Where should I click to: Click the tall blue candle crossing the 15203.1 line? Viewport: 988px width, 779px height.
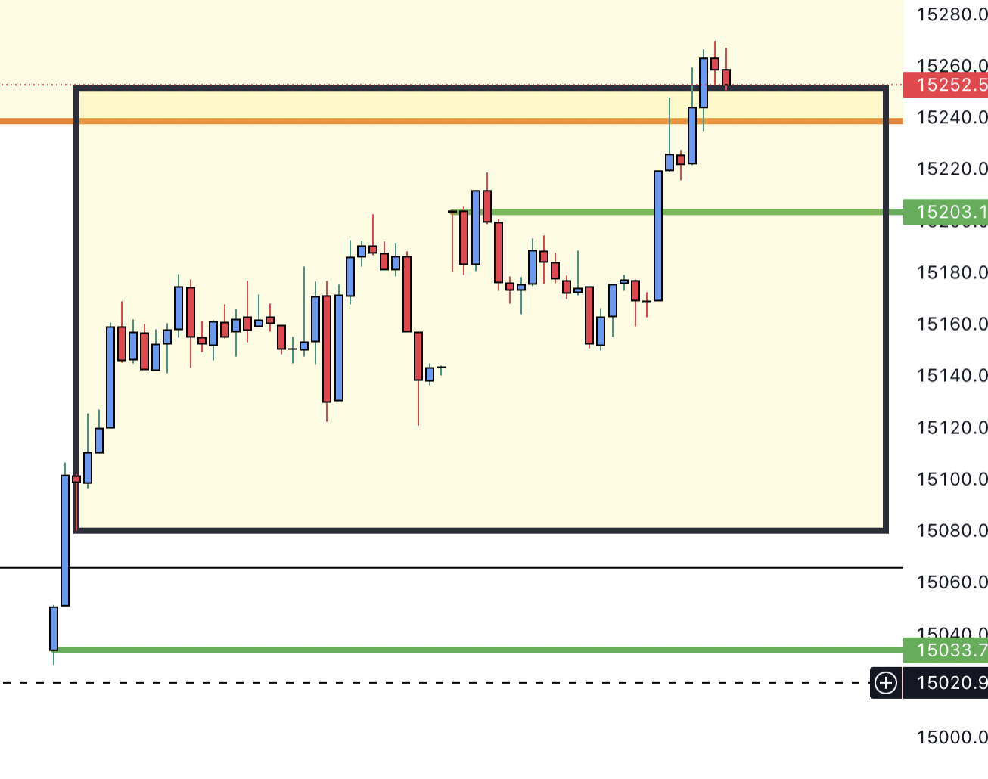click(658, 236)
